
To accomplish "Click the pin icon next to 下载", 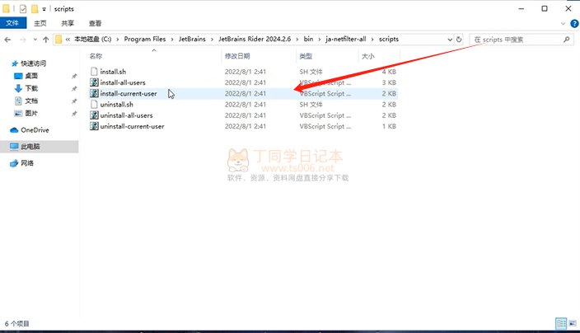I will tap(74, 89).
